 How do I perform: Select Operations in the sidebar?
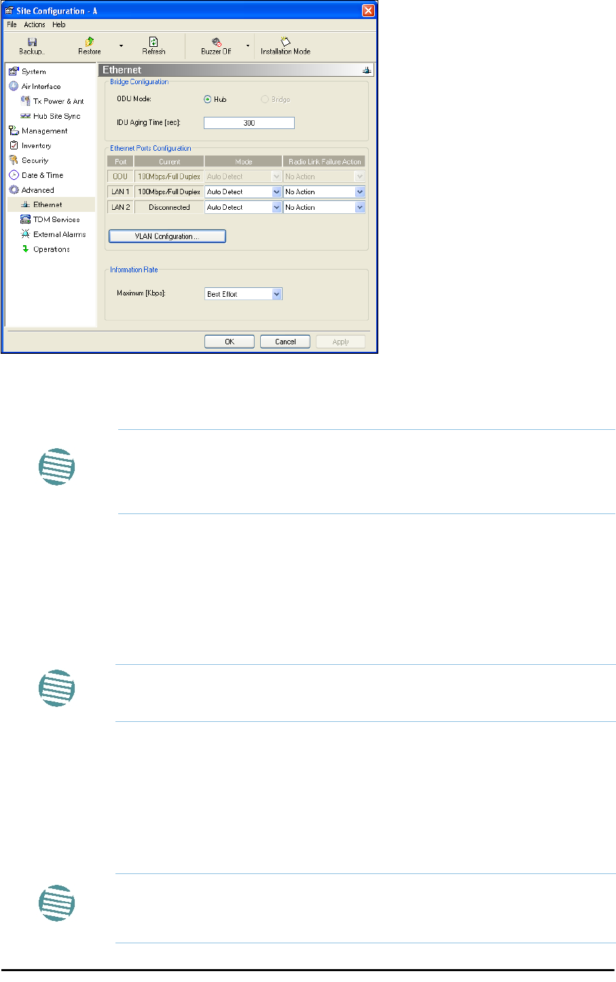52,249
